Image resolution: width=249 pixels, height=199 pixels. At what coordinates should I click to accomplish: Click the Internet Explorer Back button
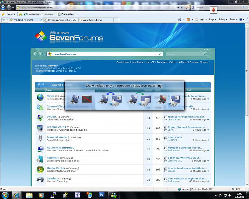[3, 7]
